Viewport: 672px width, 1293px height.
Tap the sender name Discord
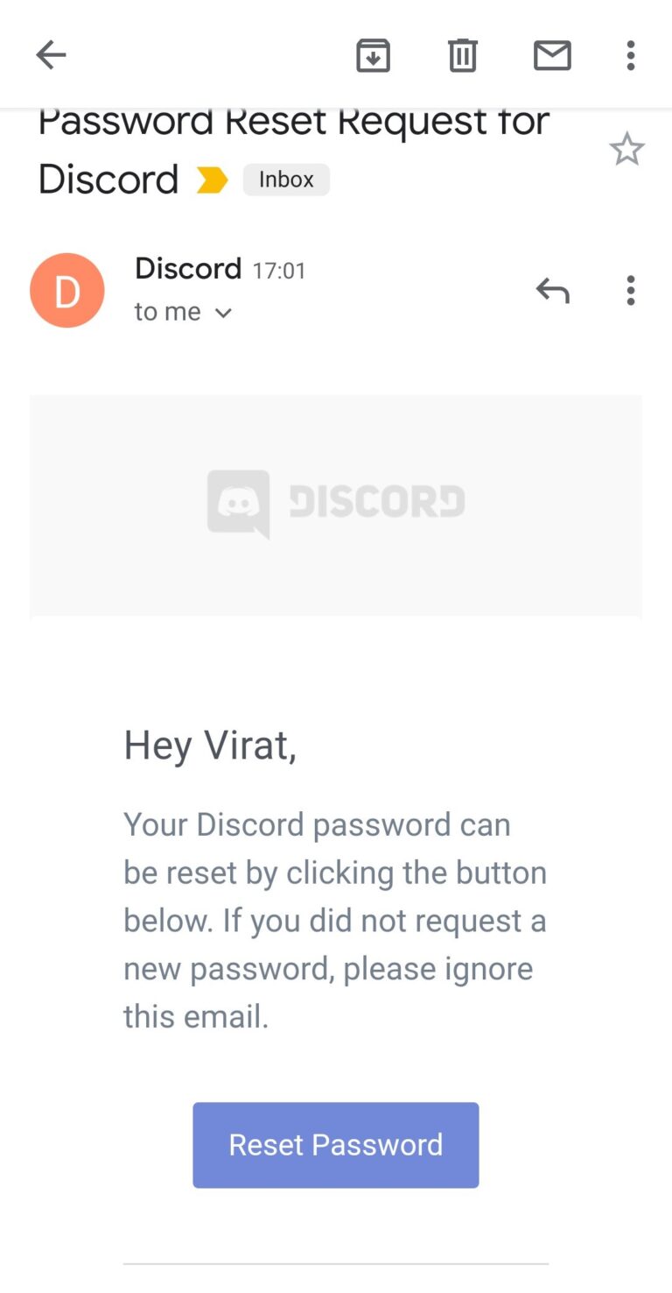point(187,268)
